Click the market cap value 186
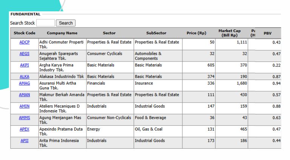This screenshot has width=290, height=160. point(244,140)
